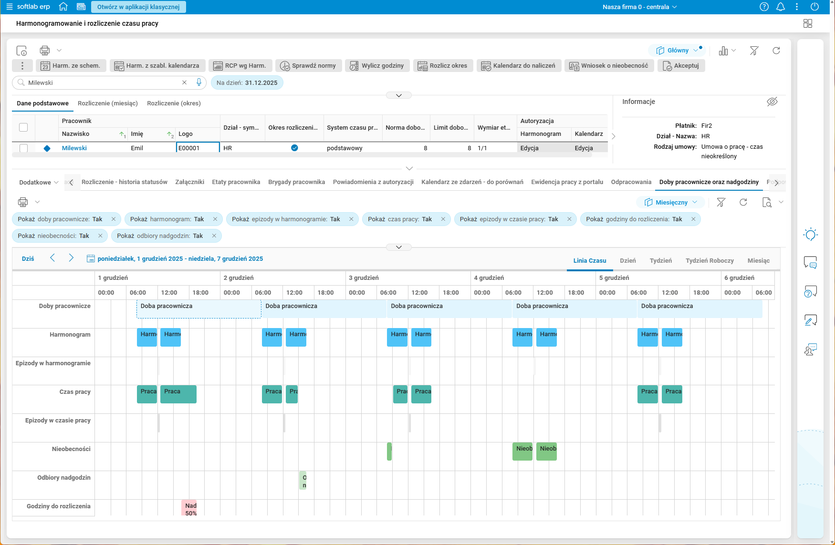The height and width of the screenshot is (545, 835).
Task: Open the chat message icon in sidebar
Action: (x=810, y=262)
